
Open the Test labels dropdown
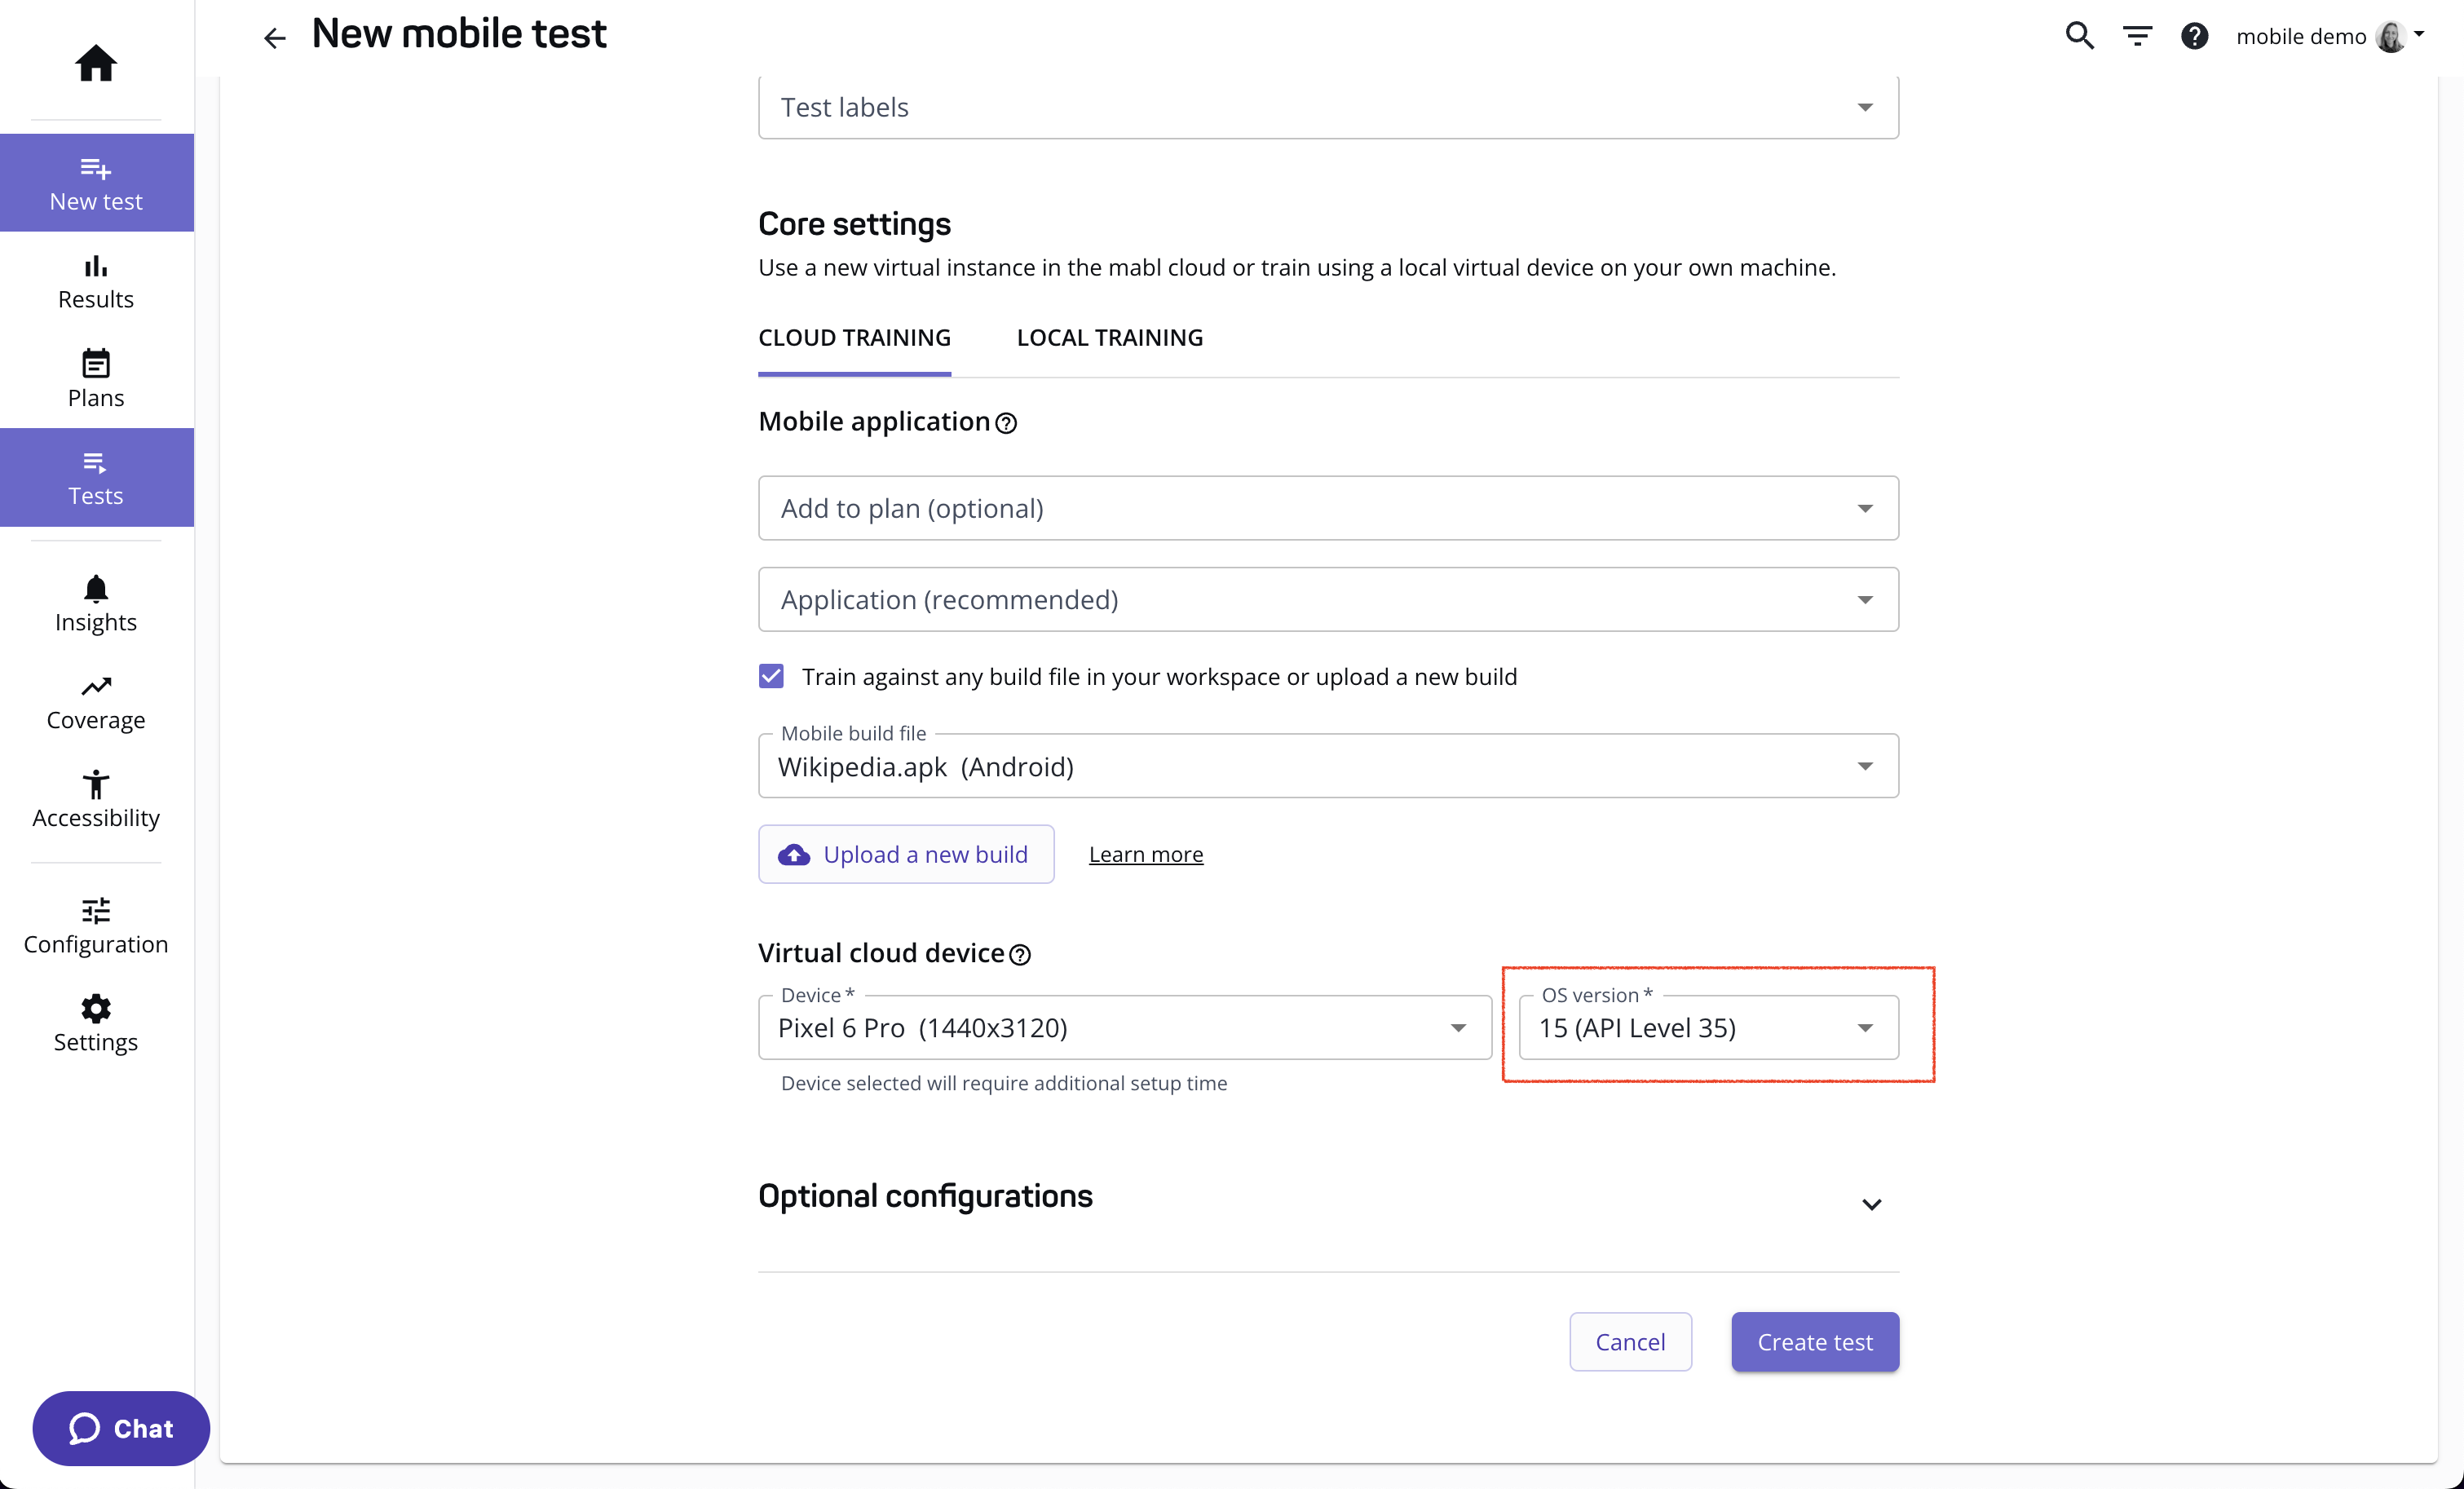[x=1328, y=107]
